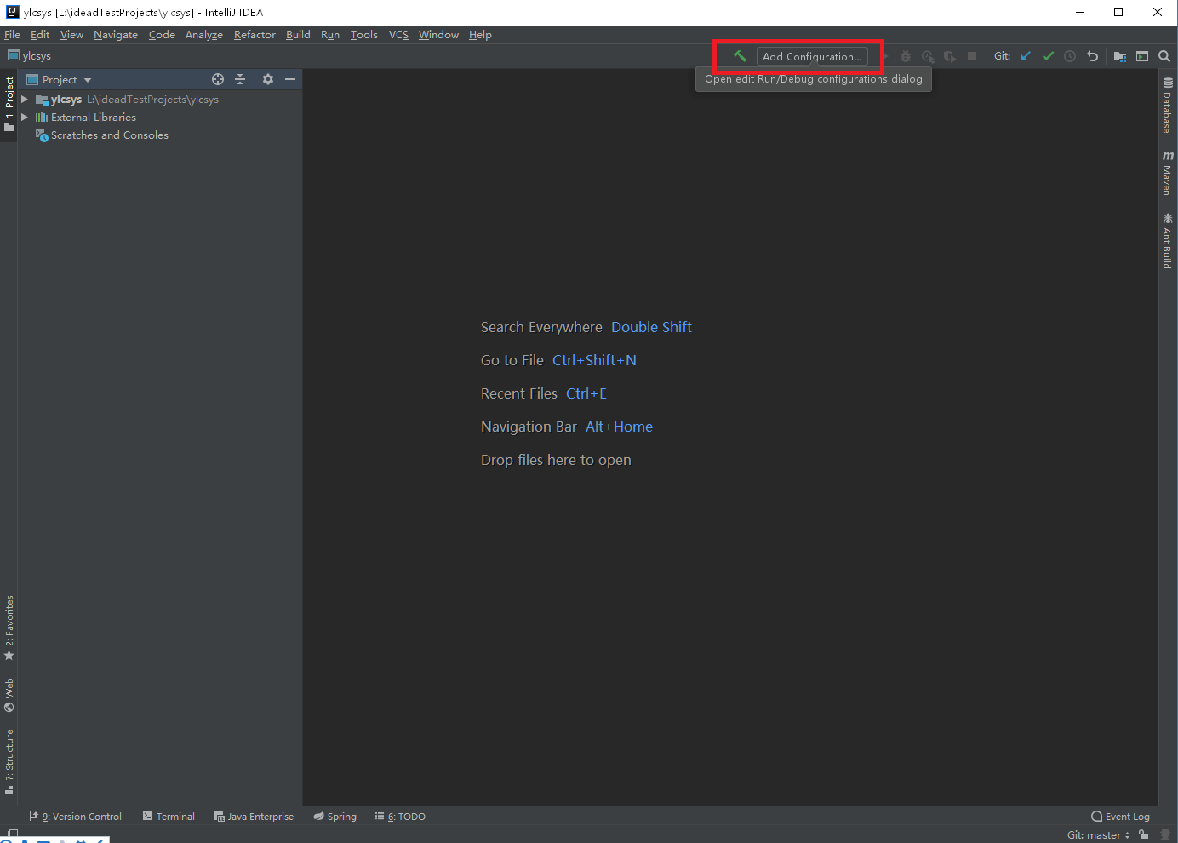Open the Window menu

[x=438, y=35]
